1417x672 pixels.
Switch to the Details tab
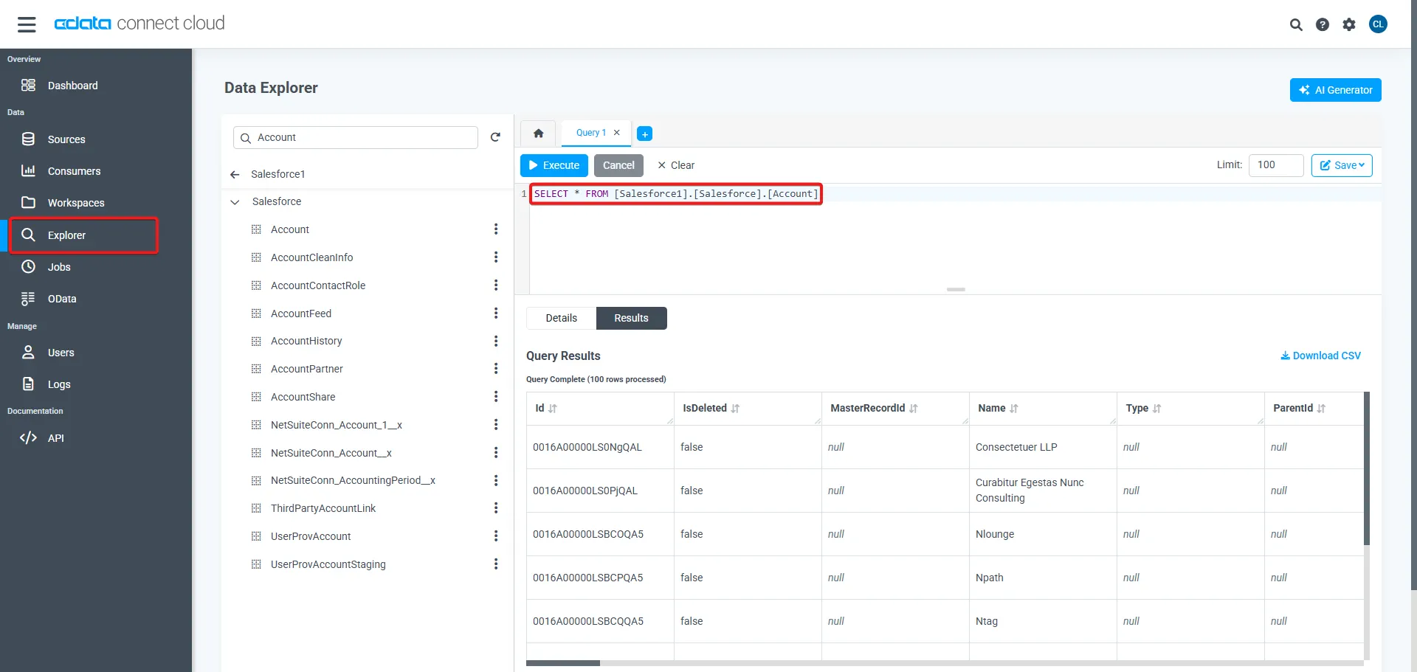click(x=561, y=319)
